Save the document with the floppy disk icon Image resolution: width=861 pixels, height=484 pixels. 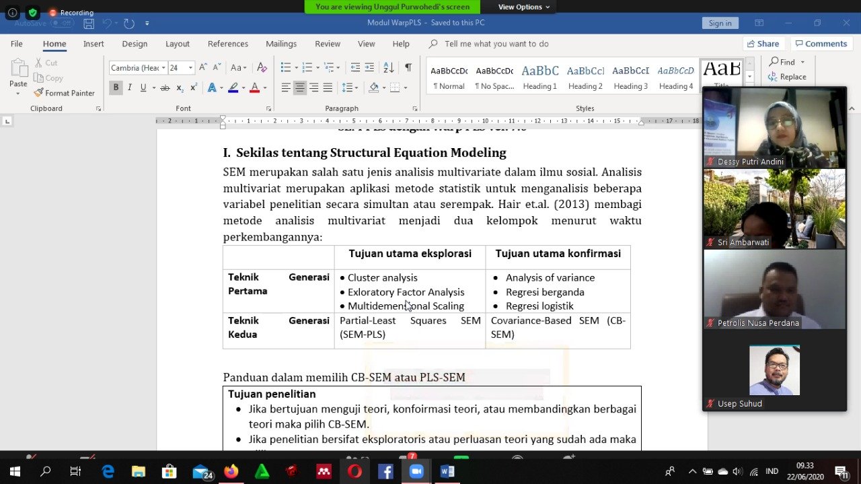tap(89, 24)
